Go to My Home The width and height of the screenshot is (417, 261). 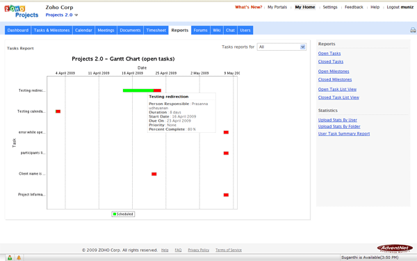(x=305, y=7)
